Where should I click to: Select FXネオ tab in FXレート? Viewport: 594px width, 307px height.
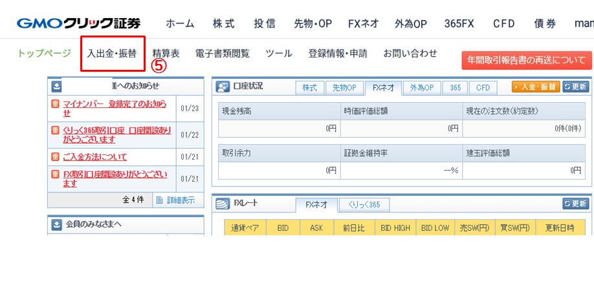[x=316, y=205]
